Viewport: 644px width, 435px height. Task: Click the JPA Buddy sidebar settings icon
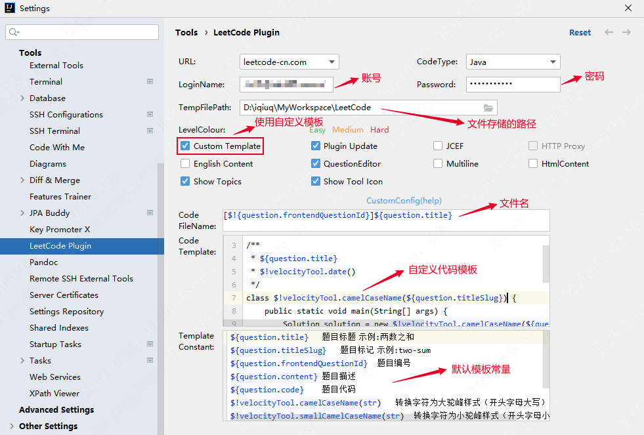(150, 213)
